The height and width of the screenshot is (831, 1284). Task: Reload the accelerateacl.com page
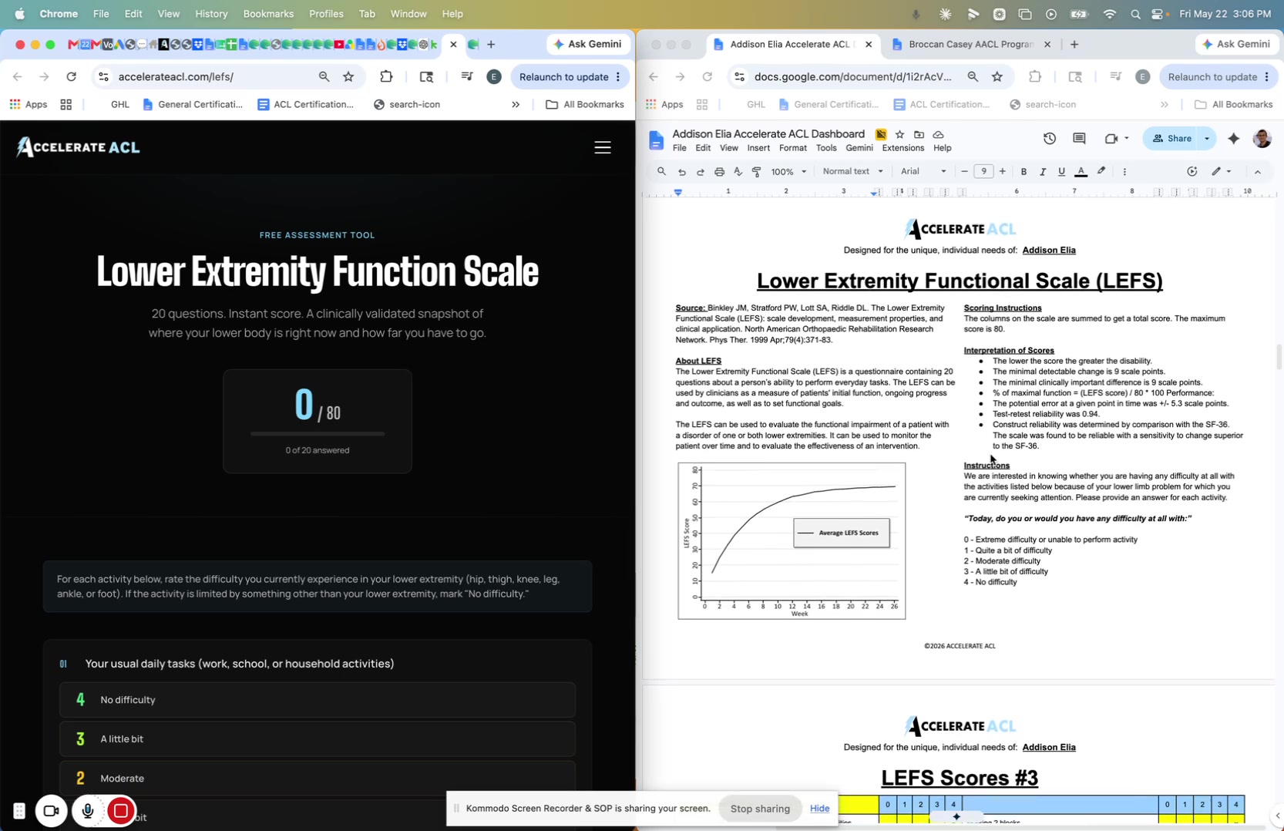pyautogui.click(x=72, y=76)
